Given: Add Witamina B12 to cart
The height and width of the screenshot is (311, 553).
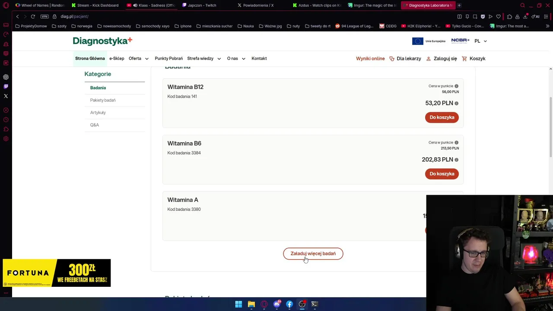Looking at the screenshot, I should click(442, 117).
